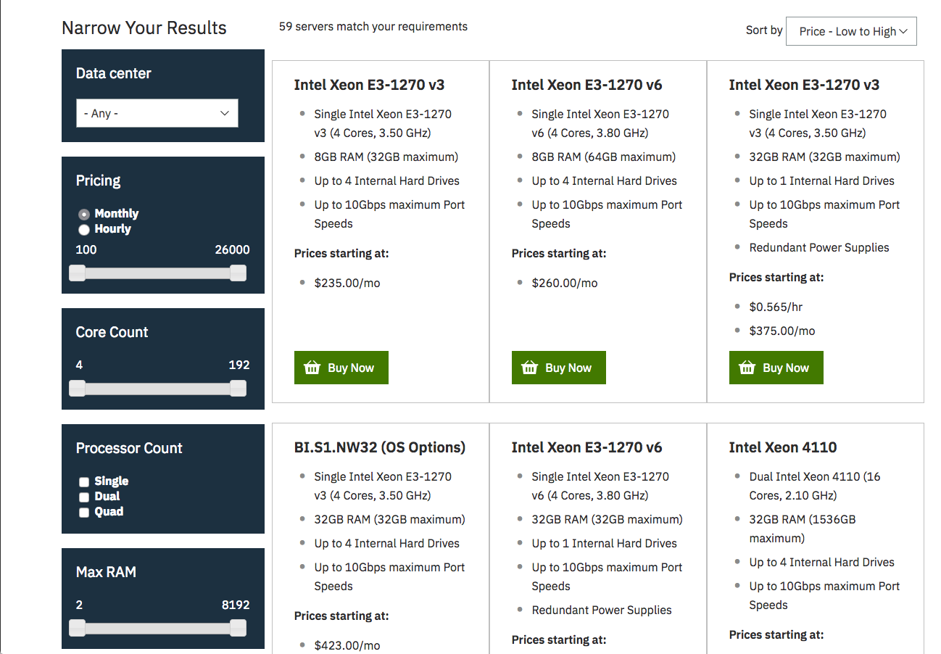Click the Max RAM slider left handle

(77, 628)
